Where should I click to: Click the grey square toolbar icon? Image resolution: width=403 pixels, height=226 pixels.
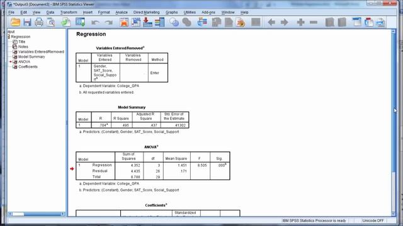coord(256,23)
